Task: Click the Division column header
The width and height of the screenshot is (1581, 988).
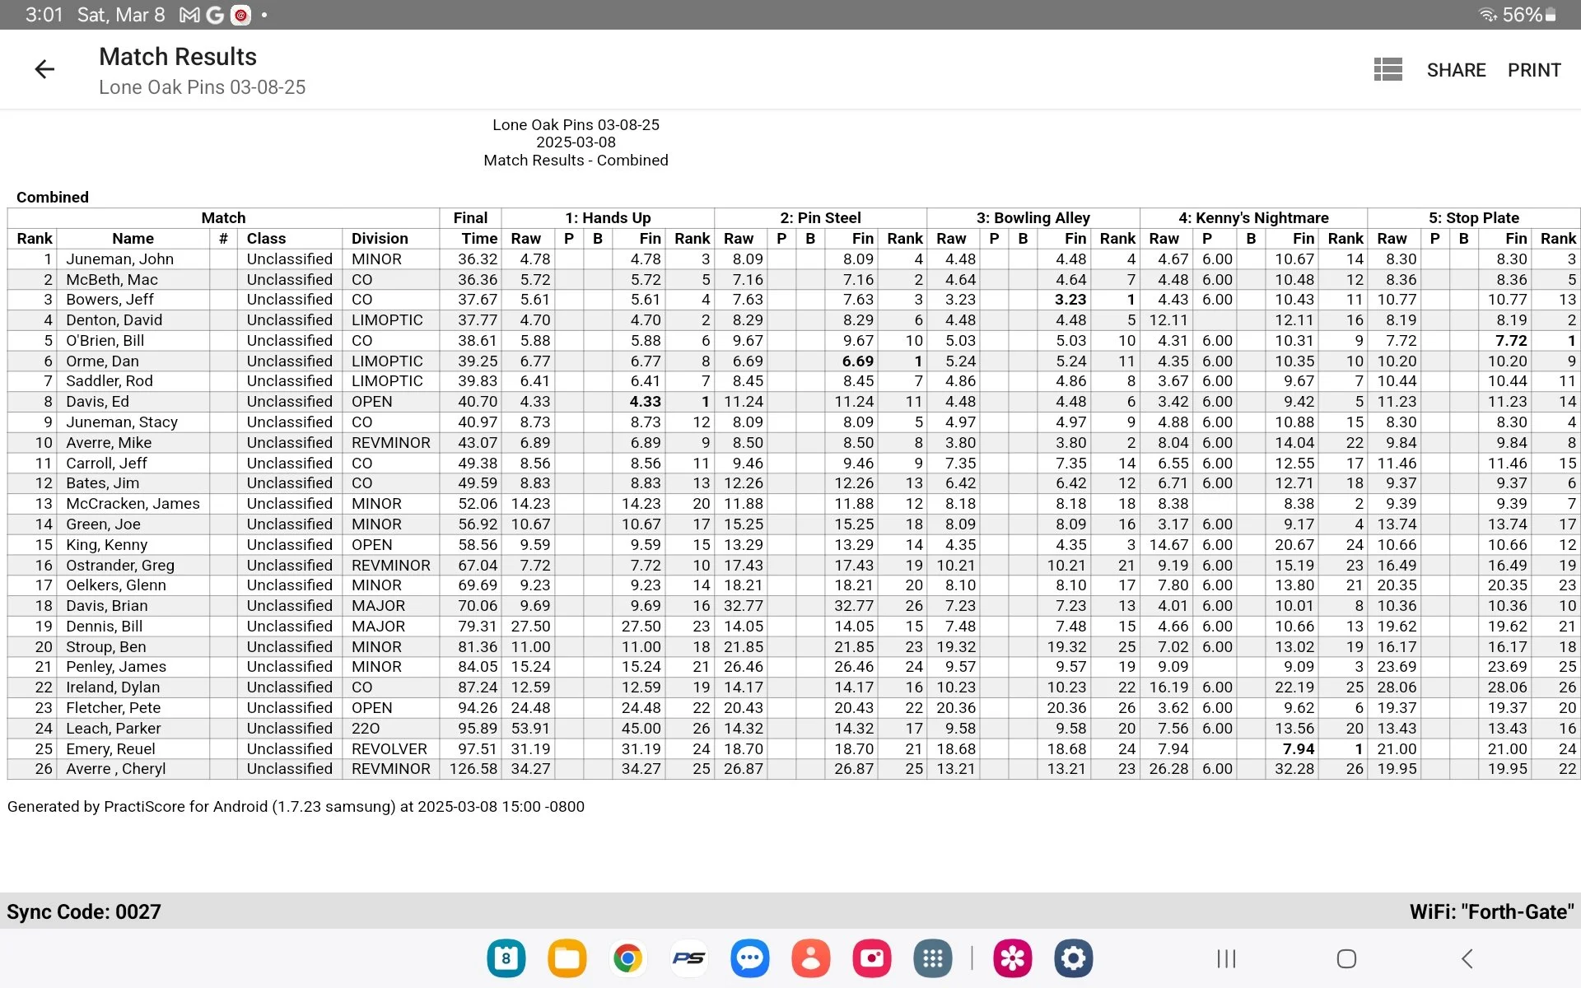Action: pos(380,239)
